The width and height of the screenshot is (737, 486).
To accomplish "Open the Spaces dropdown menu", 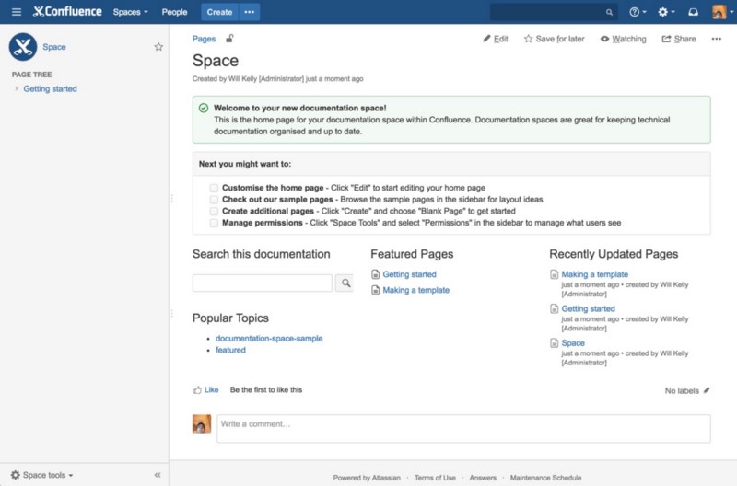I will click(130, 12).
